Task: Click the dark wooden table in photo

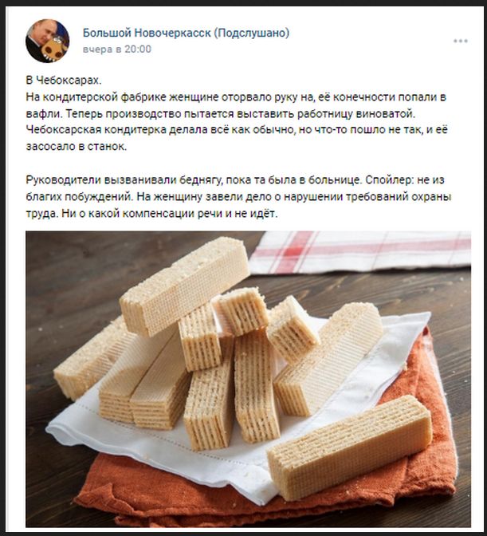Action: click(x=69, y=274)
